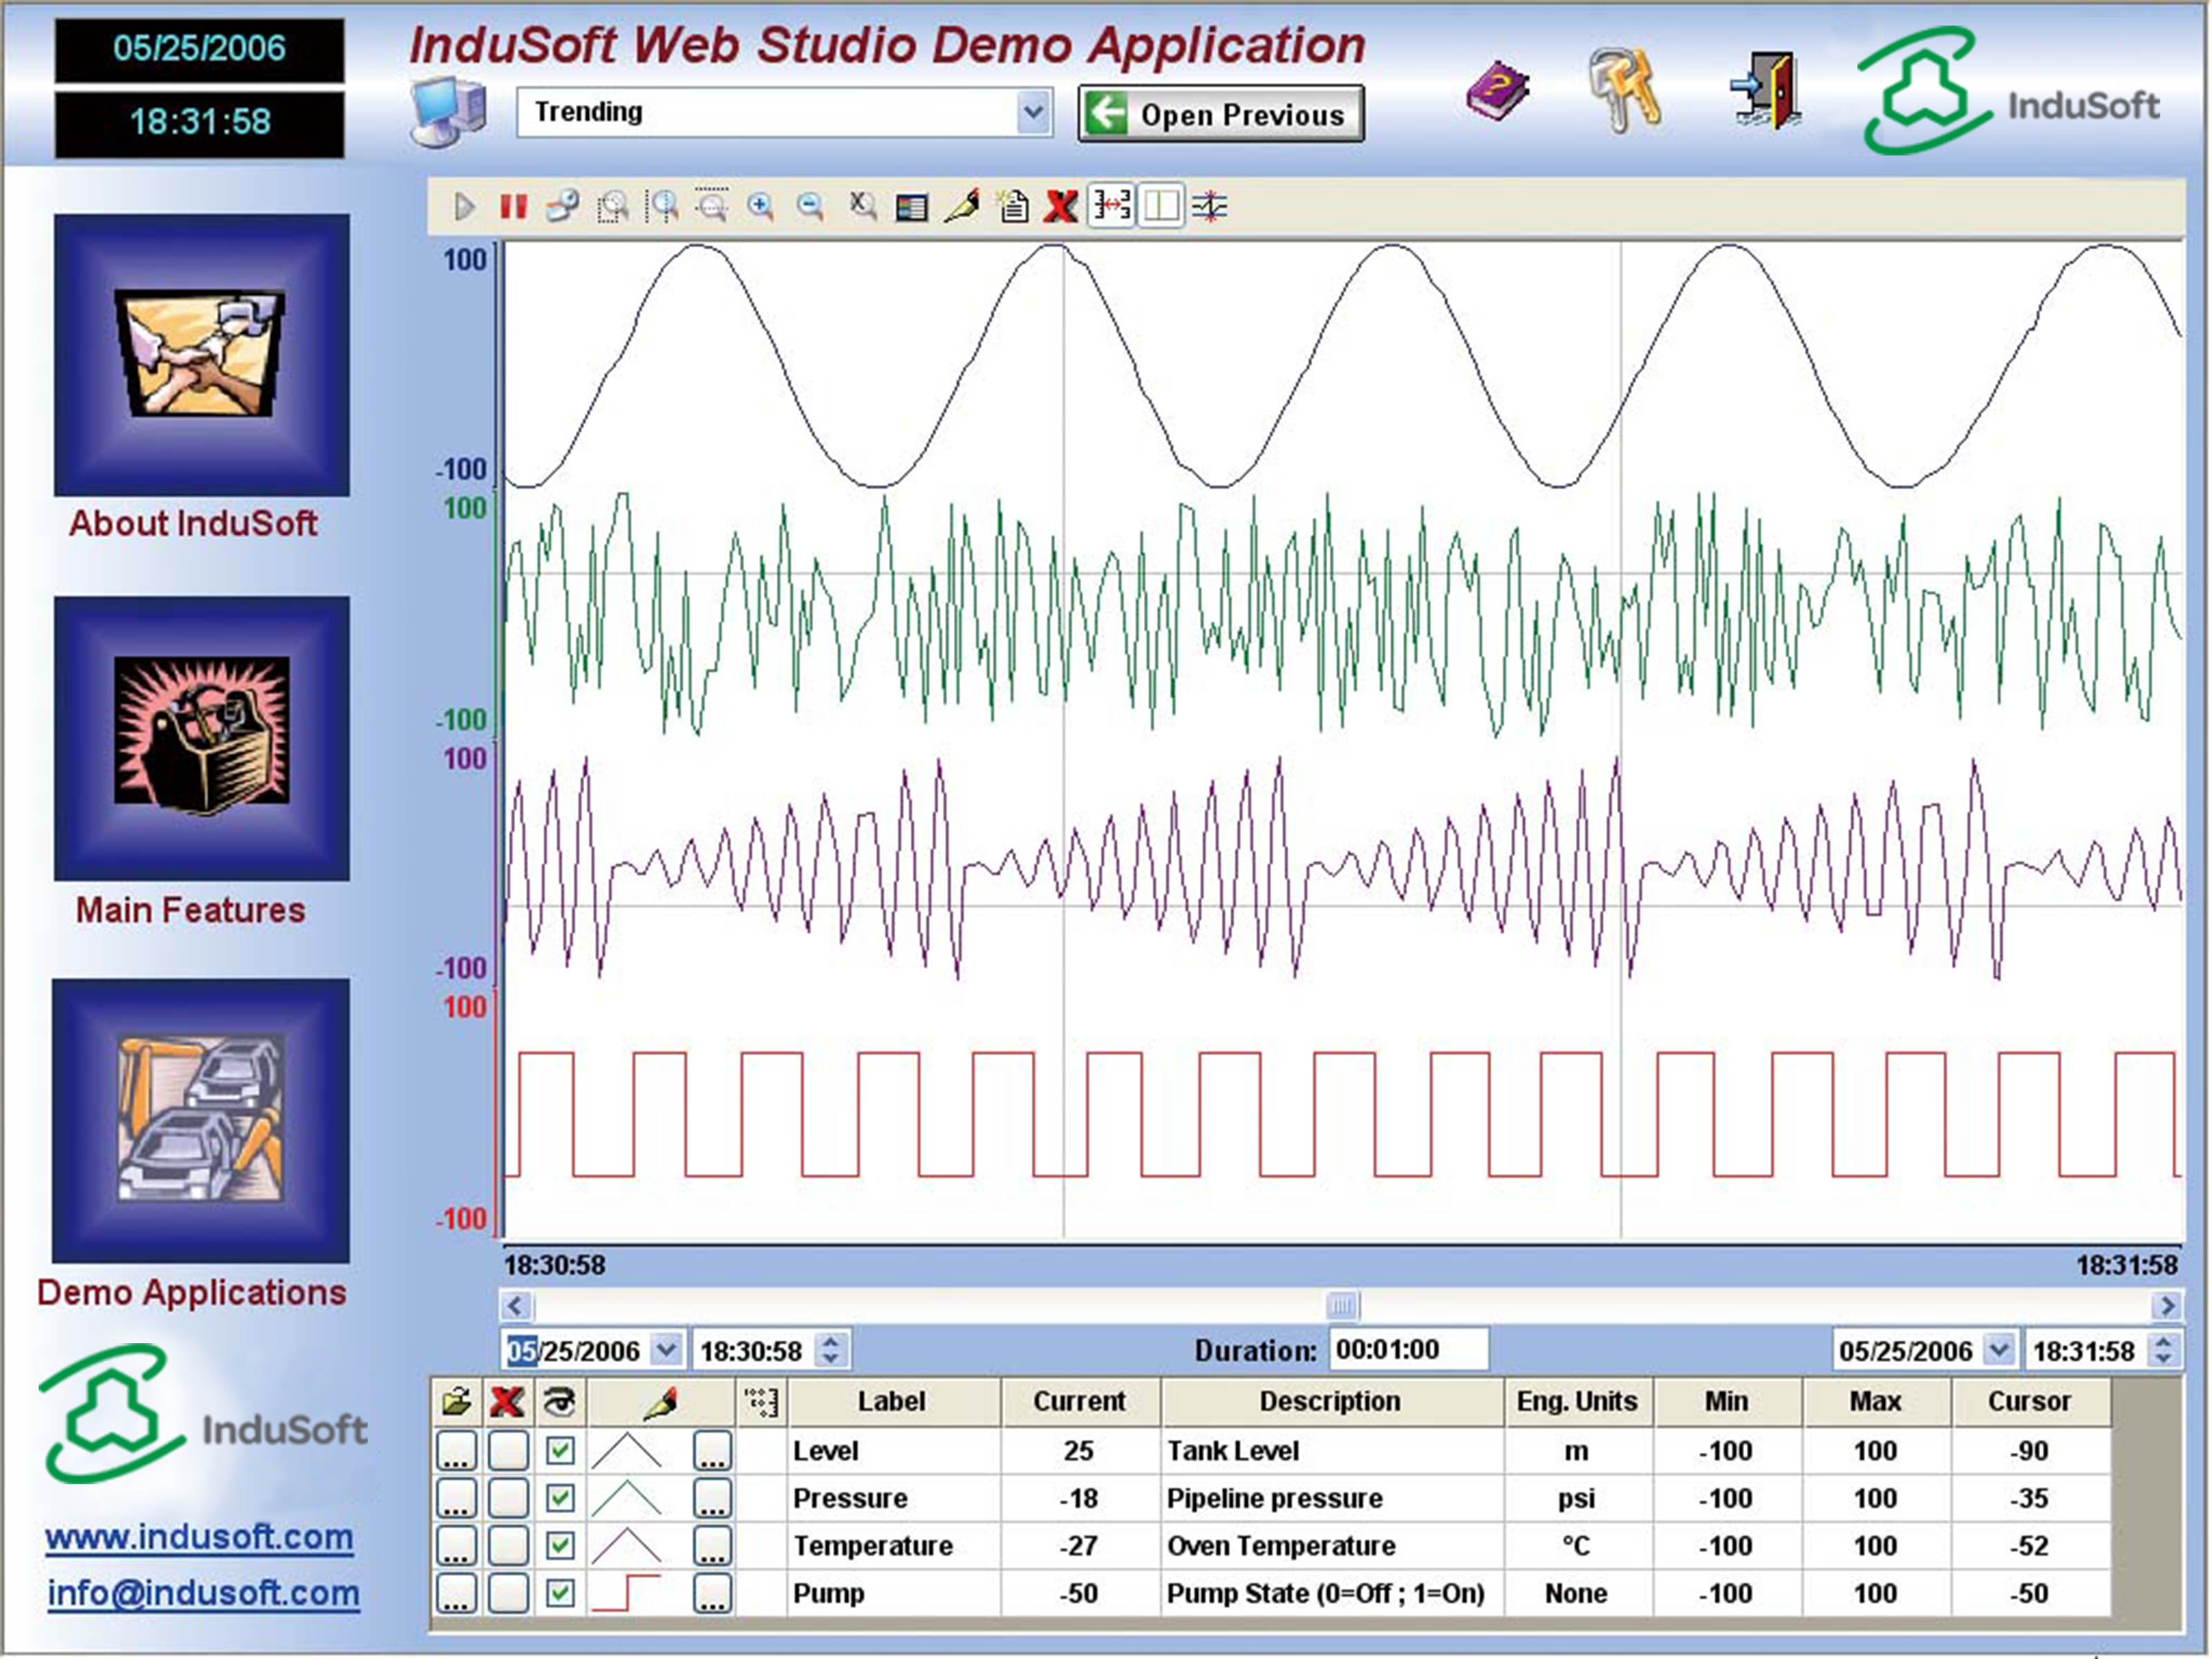Open the purple help book icon

[1497, 92]
